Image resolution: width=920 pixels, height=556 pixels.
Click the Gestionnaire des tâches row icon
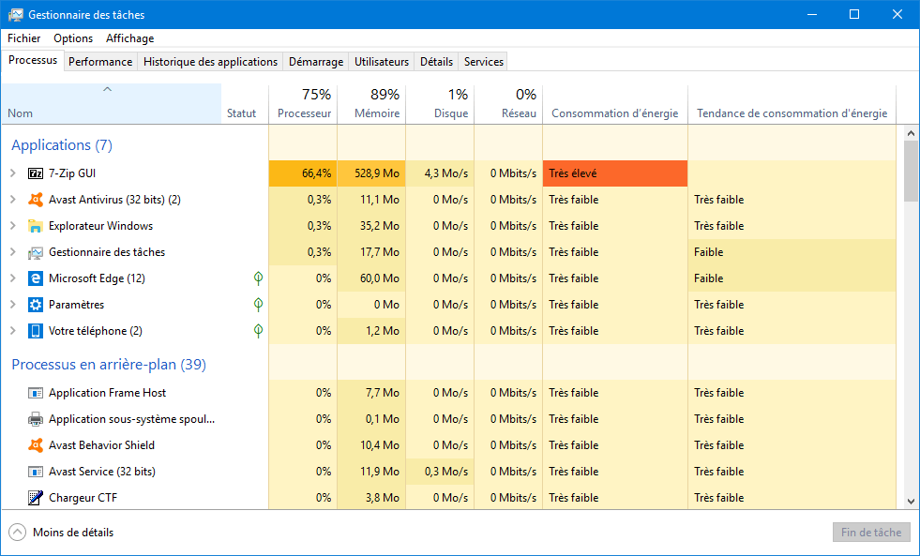point(36,253)
